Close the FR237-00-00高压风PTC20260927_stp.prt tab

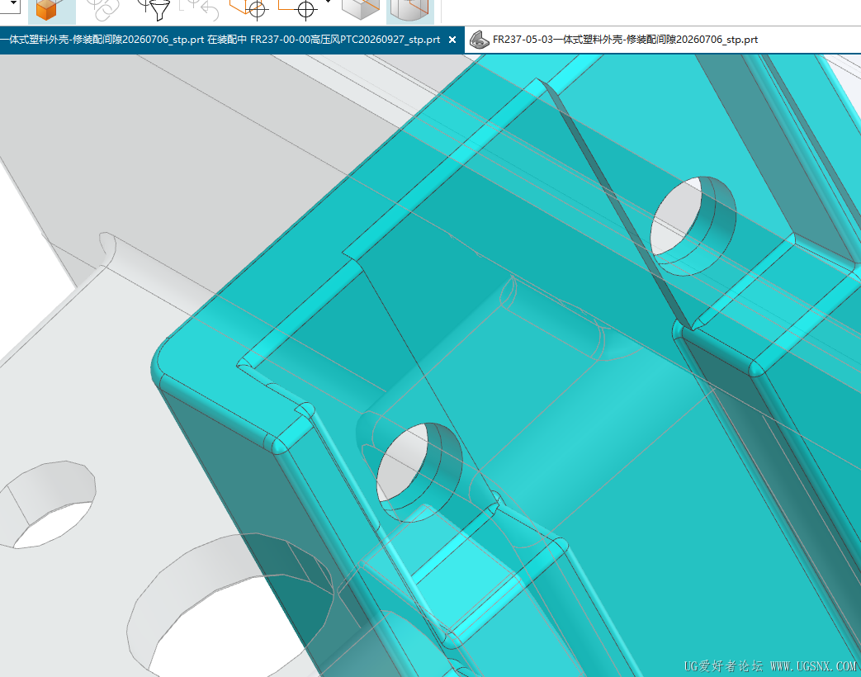452,40
